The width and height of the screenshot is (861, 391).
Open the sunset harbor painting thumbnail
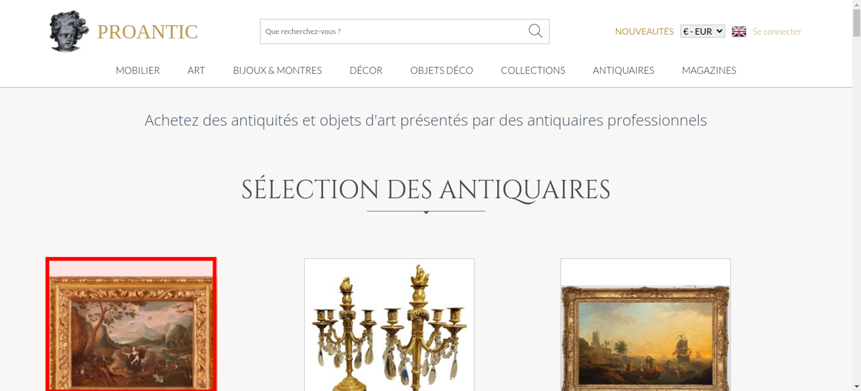[645, 325]
